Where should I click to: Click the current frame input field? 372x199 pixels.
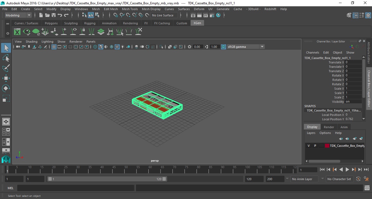point(308,170)
